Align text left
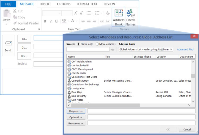The image size is (199, 135). (x=83, y=21)
